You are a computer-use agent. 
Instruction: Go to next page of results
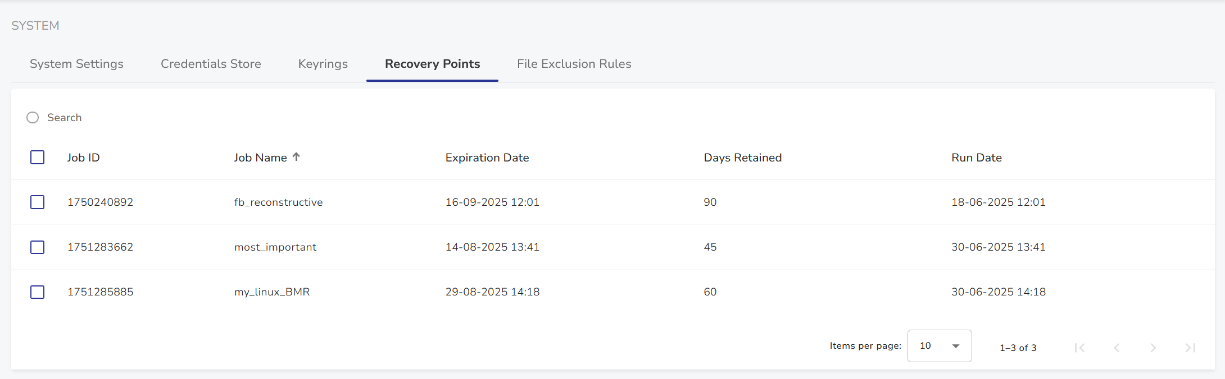1153,348
